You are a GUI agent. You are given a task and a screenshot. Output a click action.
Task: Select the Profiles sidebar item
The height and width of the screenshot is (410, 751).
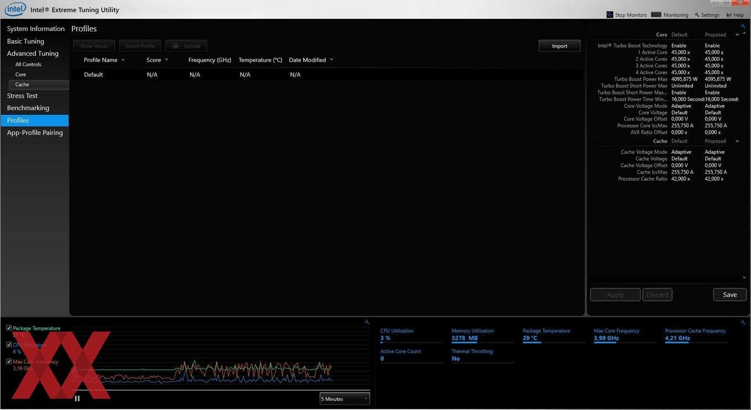[x=35, y=120]
